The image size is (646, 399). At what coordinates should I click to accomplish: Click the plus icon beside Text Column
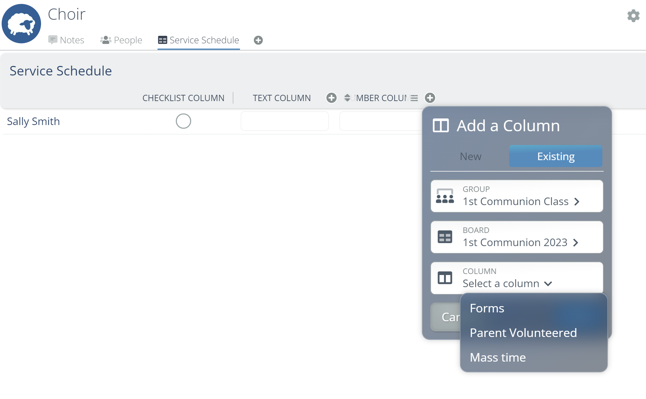pos(331,98)
